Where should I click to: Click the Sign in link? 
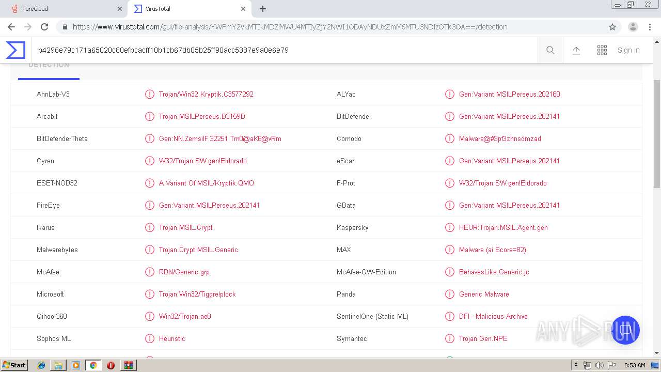(x=628, y=50)
